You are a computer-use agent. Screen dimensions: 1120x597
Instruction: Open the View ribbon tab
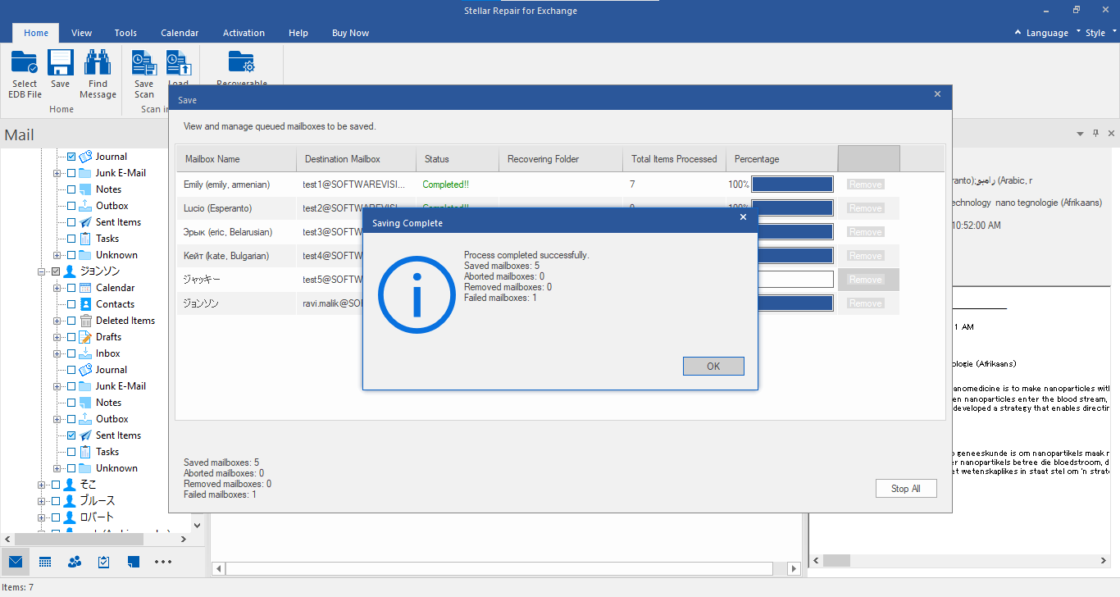tap(81, 33)
